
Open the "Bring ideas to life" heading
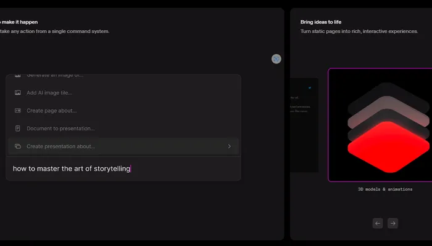coord(321,22)
